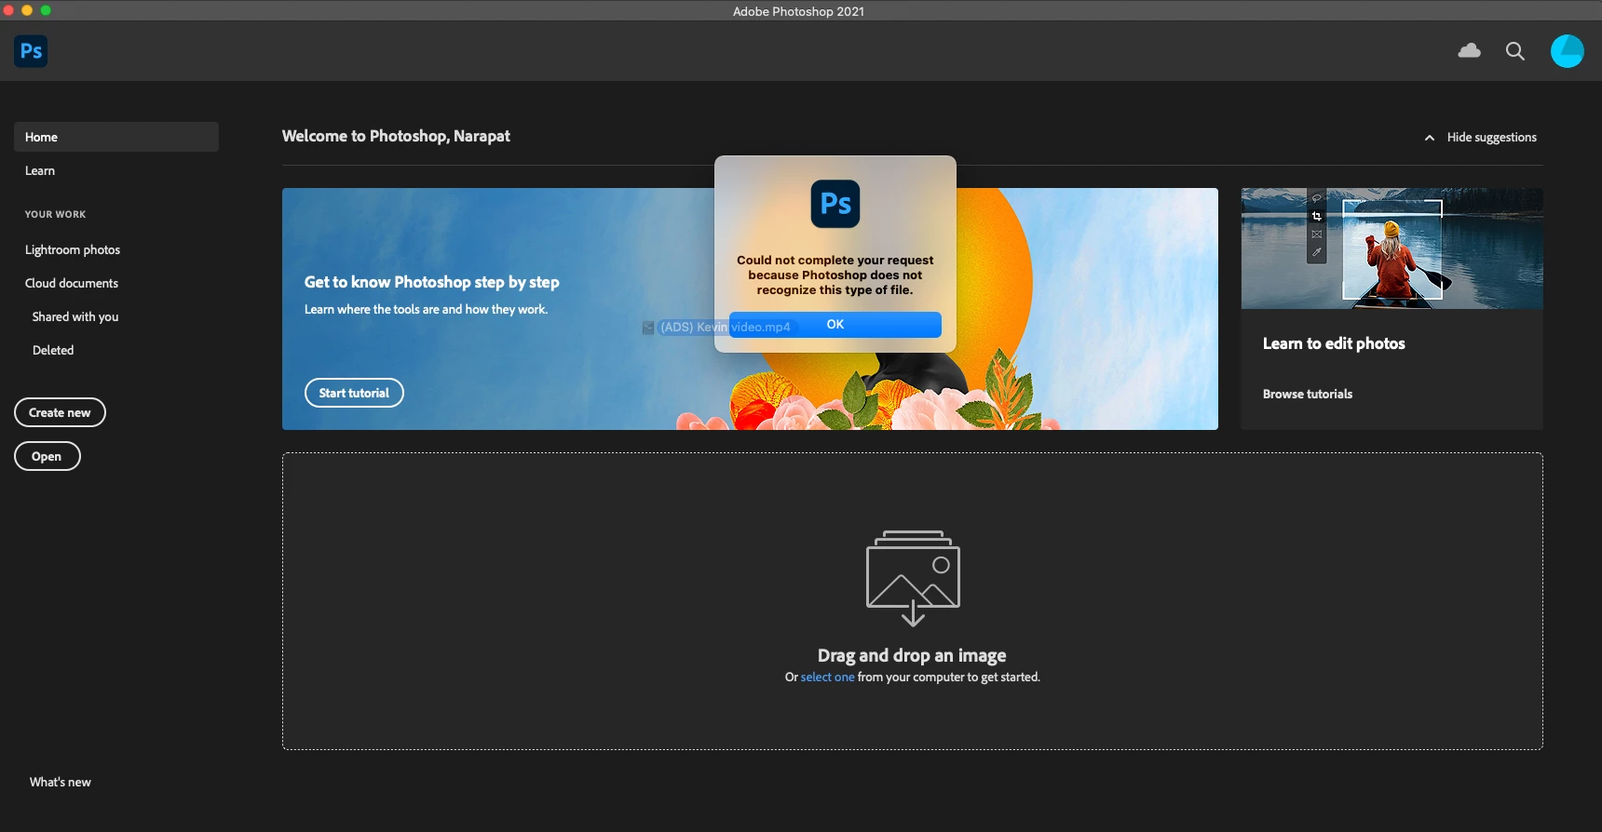This screenshot has width=1602, height=832.
Task: Click the error message text in dialog
Action: pyautogui.click(x=835, y=275)
